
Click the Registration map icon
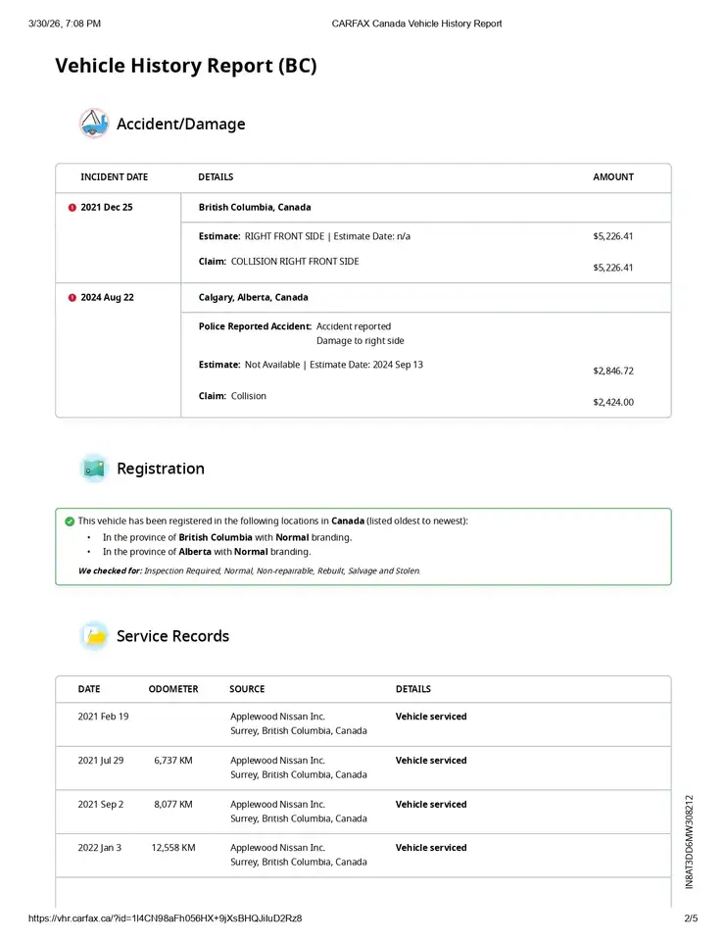coord(94,469)
